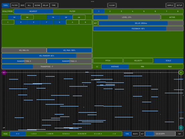Screen dimensions: 185x139
Task: Randomize TIME via dice button
Action: point(54,5)
